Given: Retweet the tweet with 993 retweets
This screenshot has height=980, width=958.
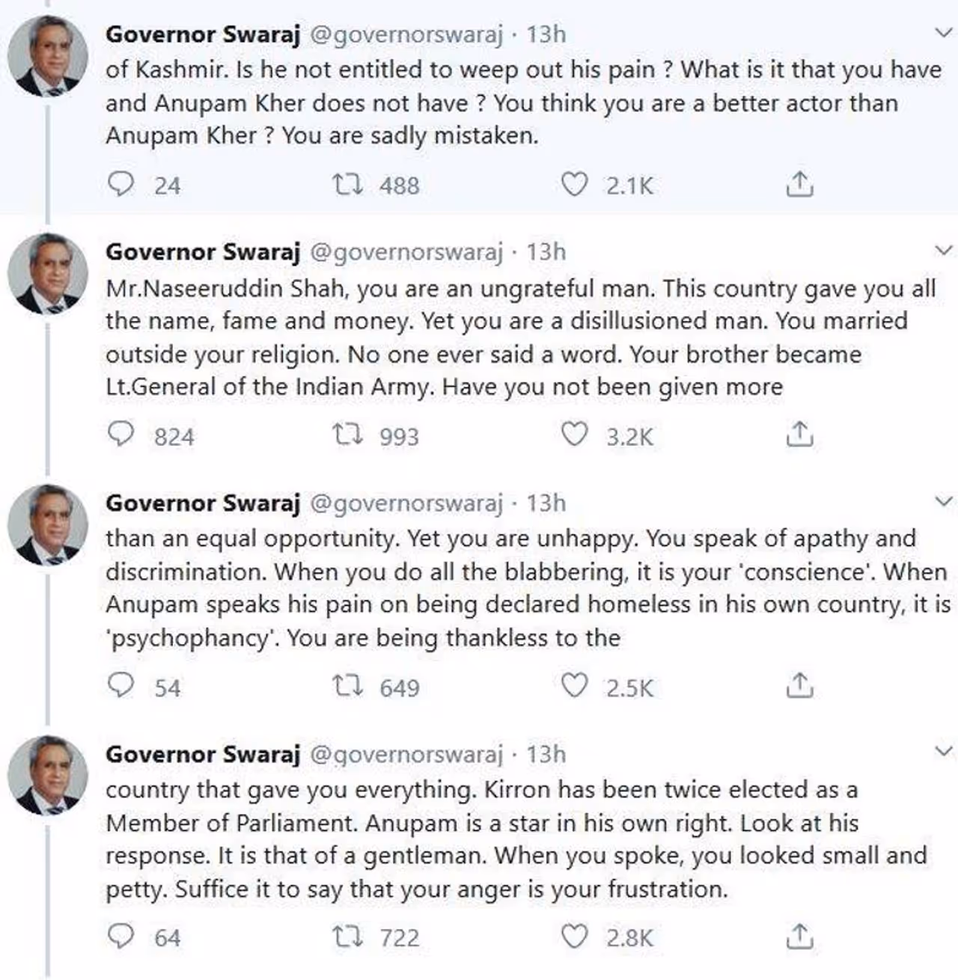Looking at the screenshot, I should (348, 435).
